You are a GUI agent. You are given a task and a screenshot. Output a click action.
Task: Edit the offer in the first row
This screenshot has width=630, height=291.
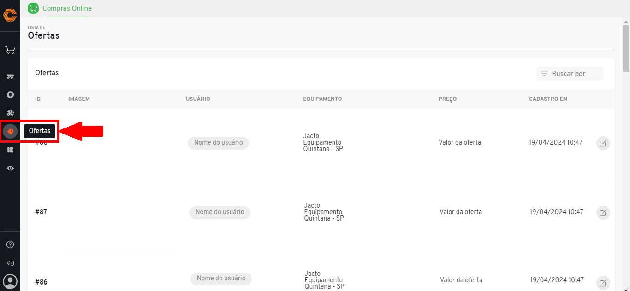point(603,143)
